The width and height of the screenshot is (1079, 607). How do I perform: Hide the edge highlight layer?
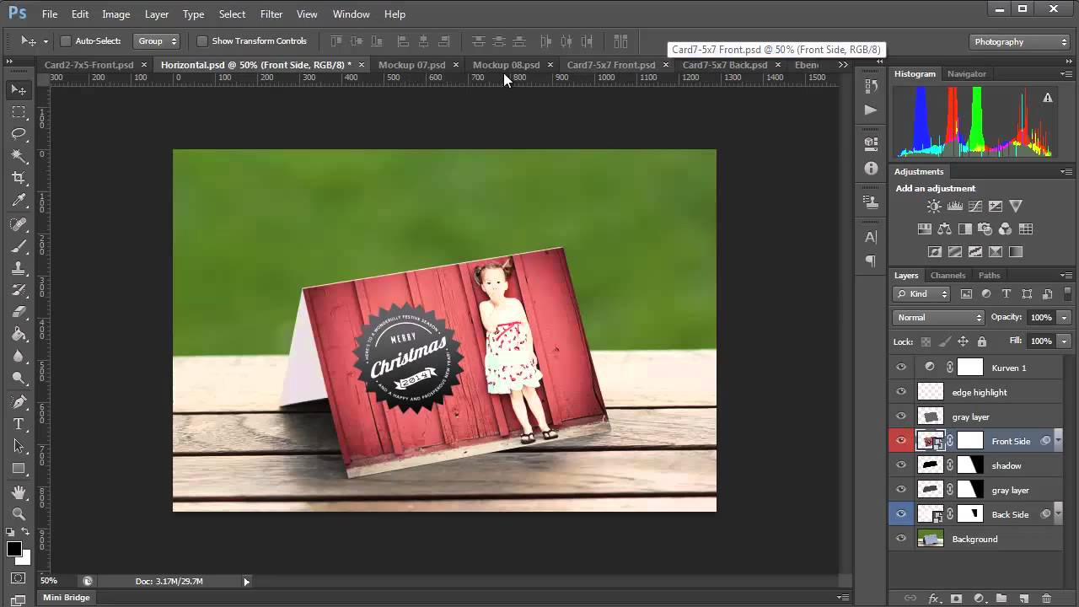[901, 392]
